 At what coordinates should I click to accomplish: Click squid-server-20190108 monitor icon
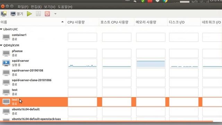click(x=6, y=73)
